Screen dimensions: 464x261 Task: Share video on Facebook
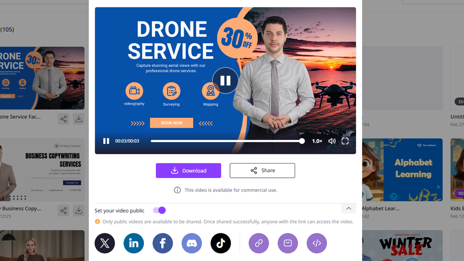162,243
